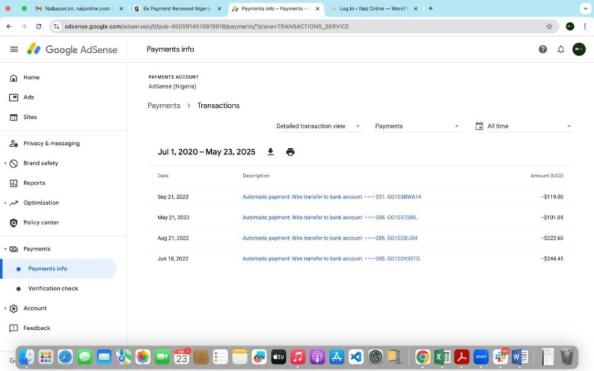The image size is (594, 371).
Task: Open Visual Studio Code from the dock
Action: tap(356, 357)
